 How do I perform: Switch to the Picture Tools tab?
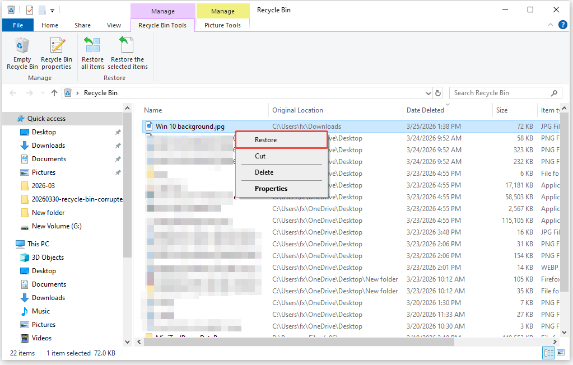(222, 25)
